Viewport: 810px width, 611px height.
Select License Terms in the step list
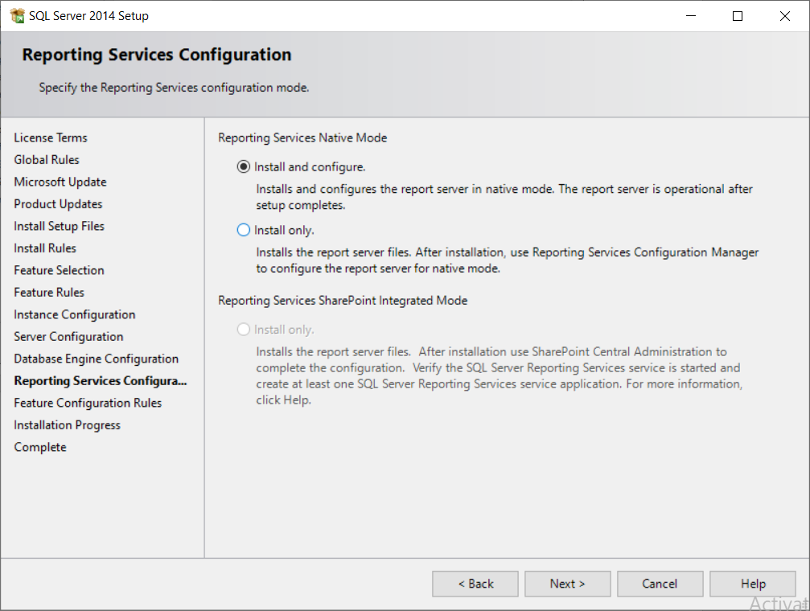[x=51, y=137]
